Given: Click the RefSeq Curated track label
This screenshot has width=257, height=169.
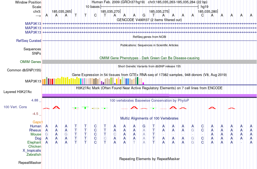Looking at the screenshot, I should 29,41.
